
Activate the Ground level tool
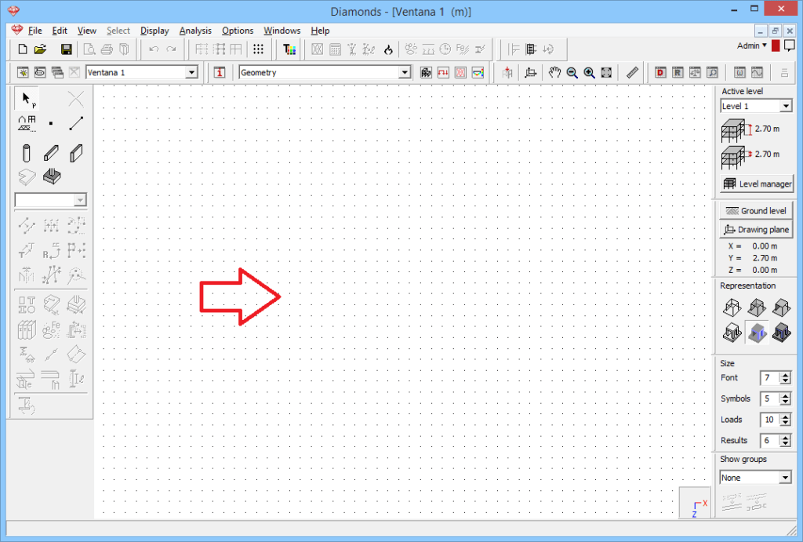point(755,210)
